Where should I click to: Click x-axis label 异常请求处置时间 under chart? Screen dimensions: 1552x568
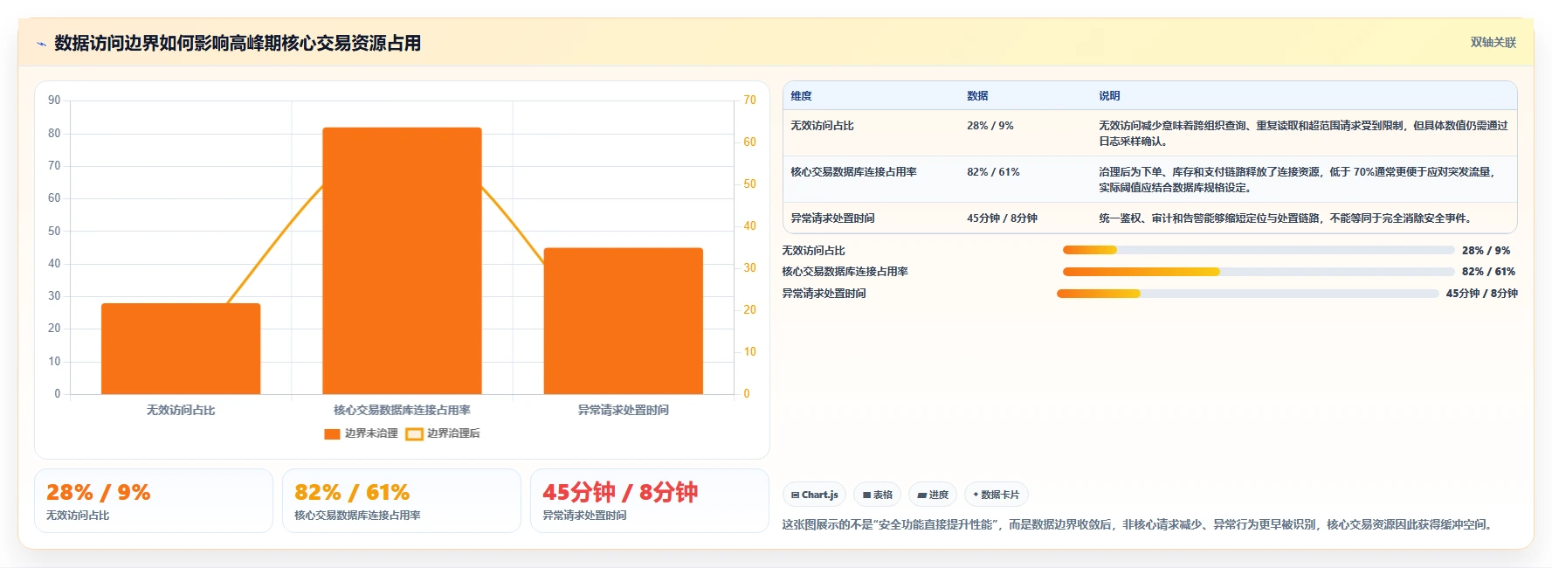click(624, 410)
